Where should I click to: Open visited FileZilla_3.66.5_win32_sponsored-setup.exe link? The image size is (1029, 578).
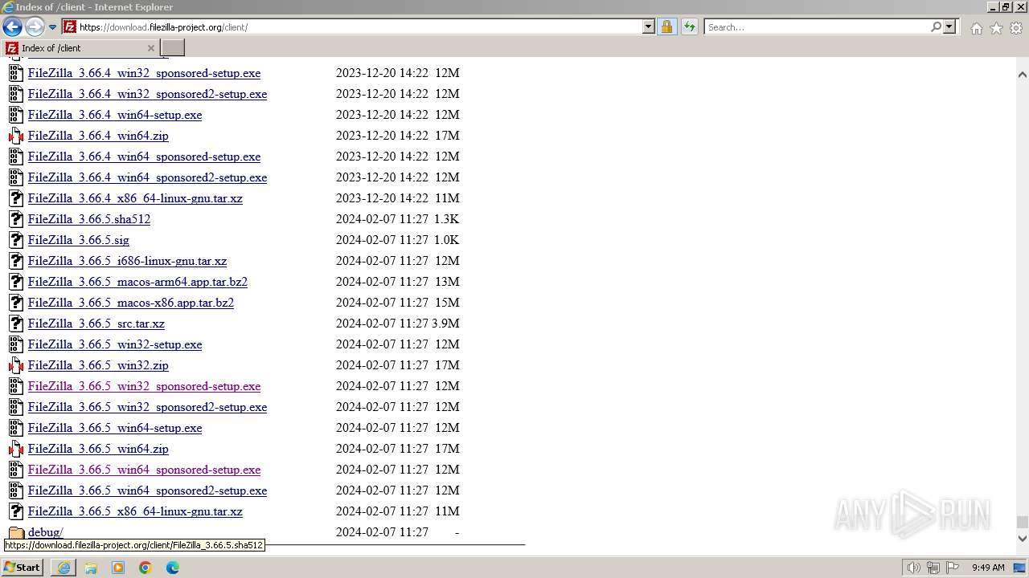click(144, 386)
